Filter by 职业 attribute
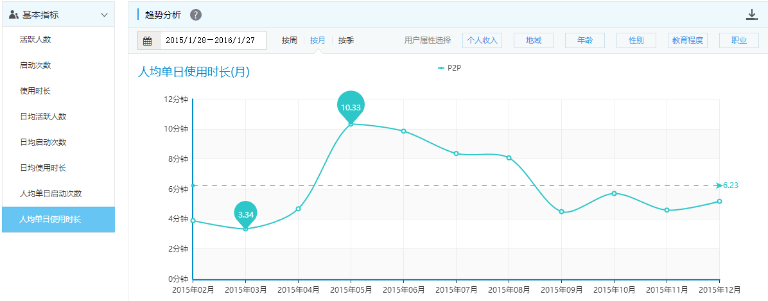The width and height of the screenshot is (768, 301). point(738,40)
